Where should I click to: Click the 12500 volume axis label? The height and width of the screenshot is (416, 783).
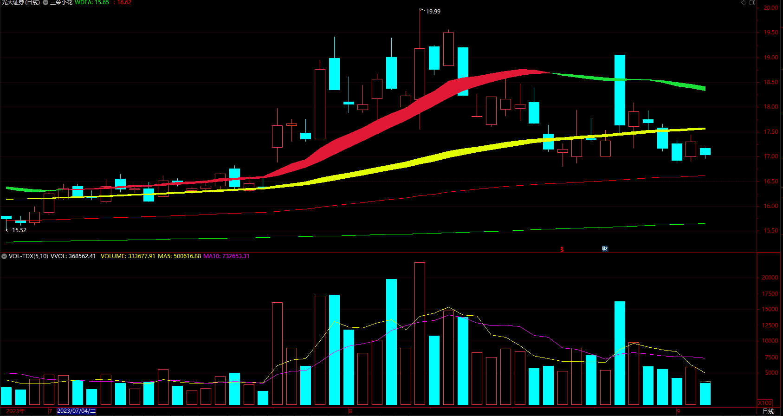point(770,325)
